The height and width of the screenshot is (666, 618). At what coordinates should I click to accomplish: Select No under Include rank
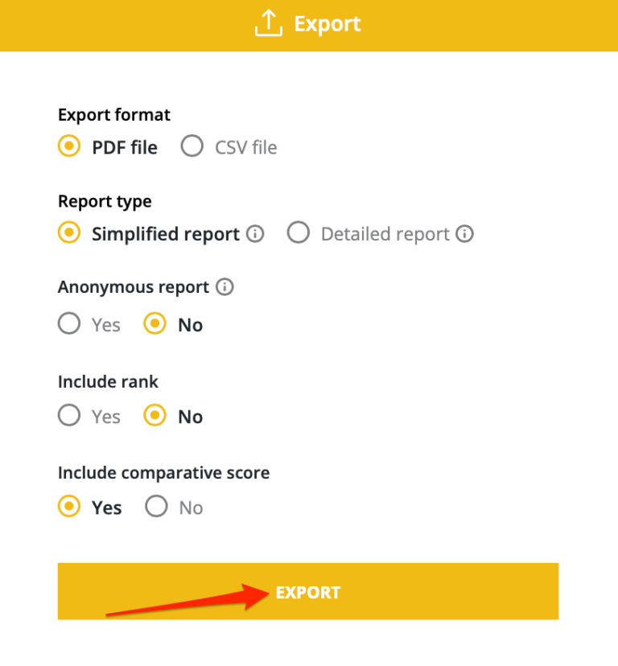[154, 415]
